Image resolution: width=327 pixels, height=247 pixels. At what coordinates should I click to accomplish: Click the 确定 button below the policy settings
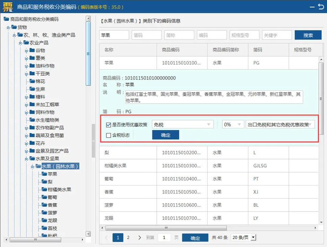coord(166,134)
